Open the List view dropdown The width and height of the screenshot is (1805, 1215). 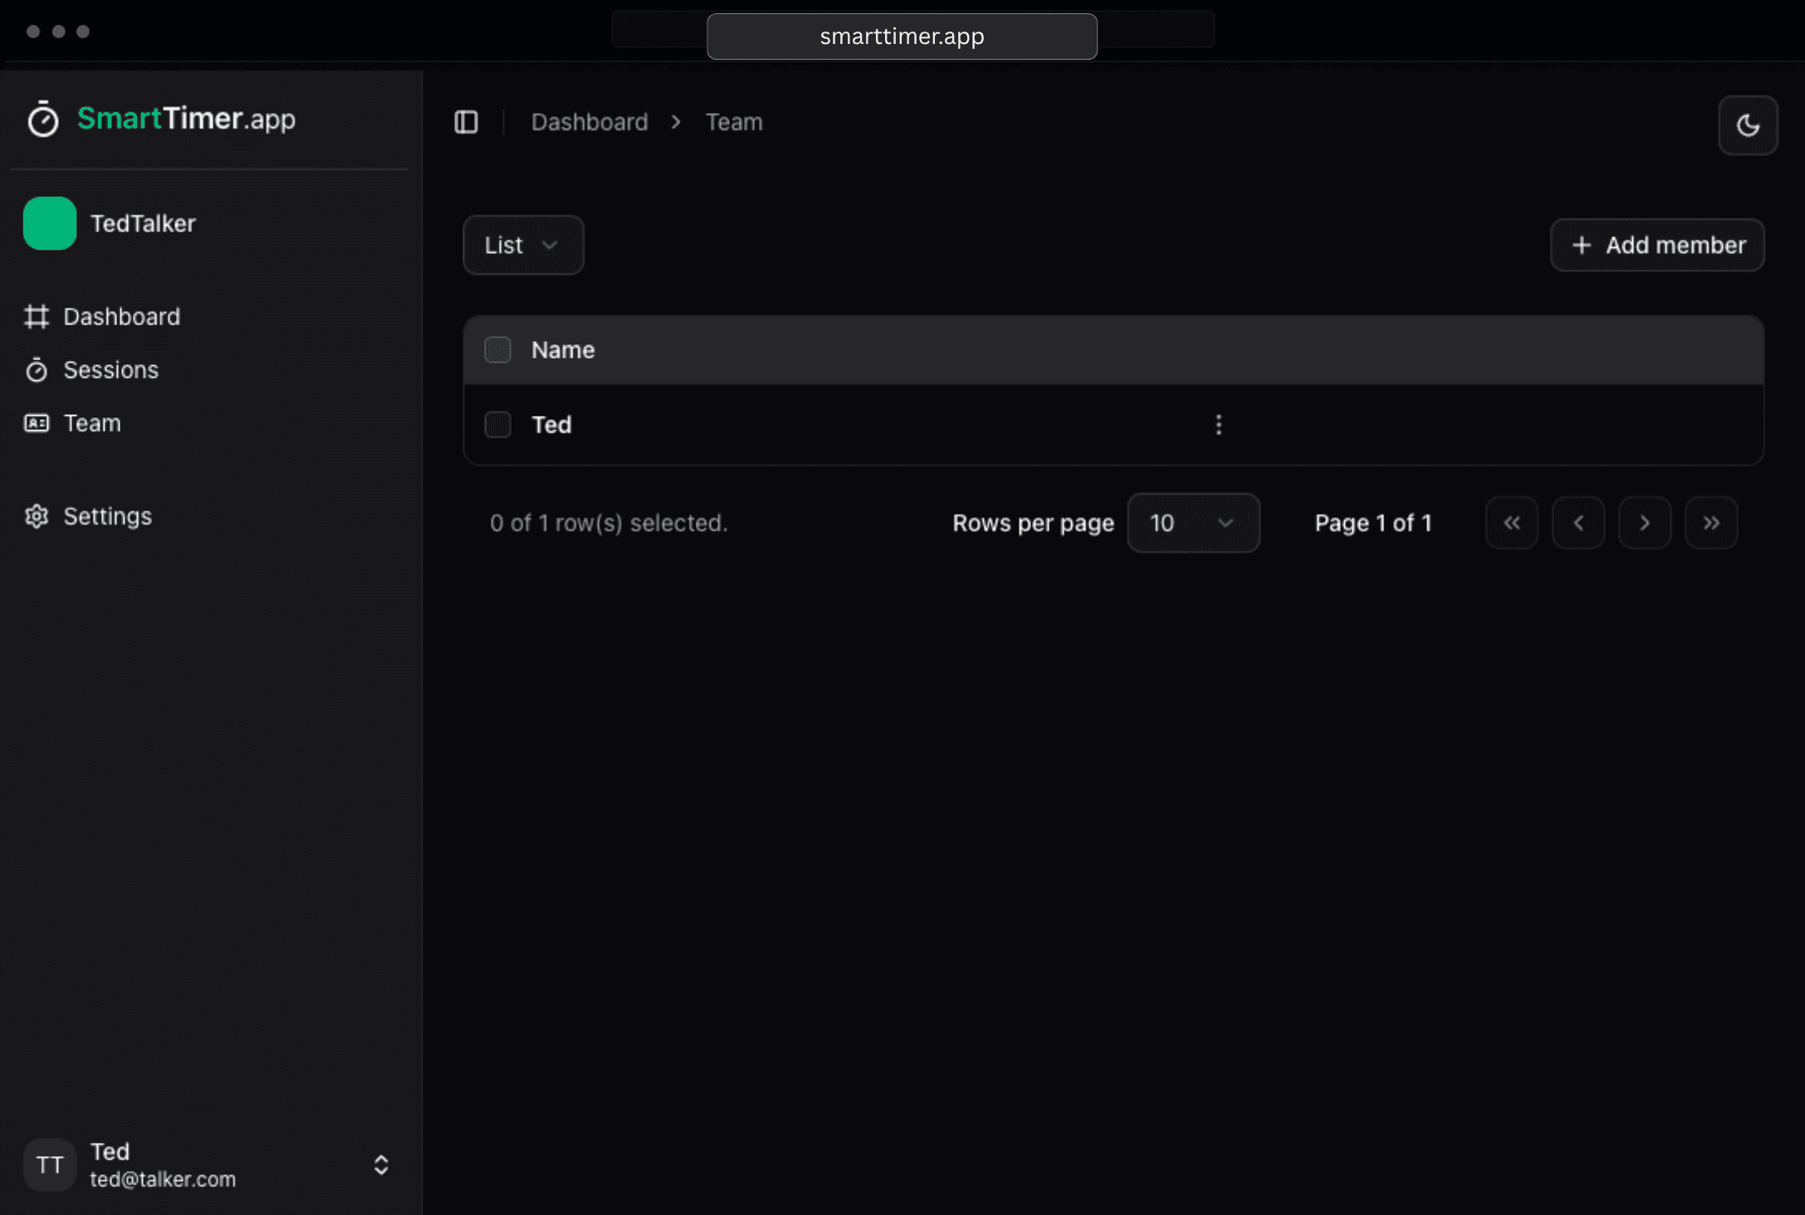click(x=523, y=245)
